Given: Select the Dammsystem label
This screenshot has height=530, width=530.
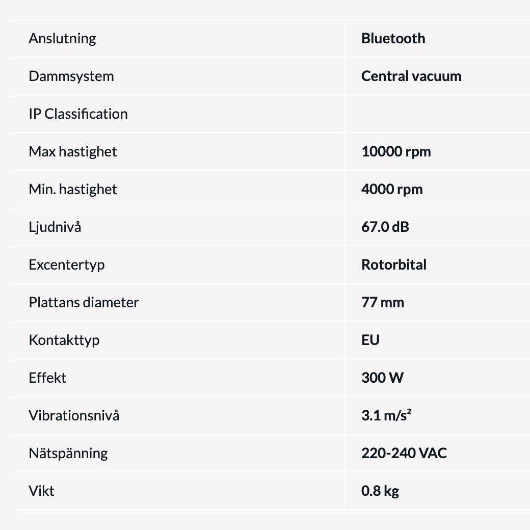Looking at the screenshot, I should [71, 76].
